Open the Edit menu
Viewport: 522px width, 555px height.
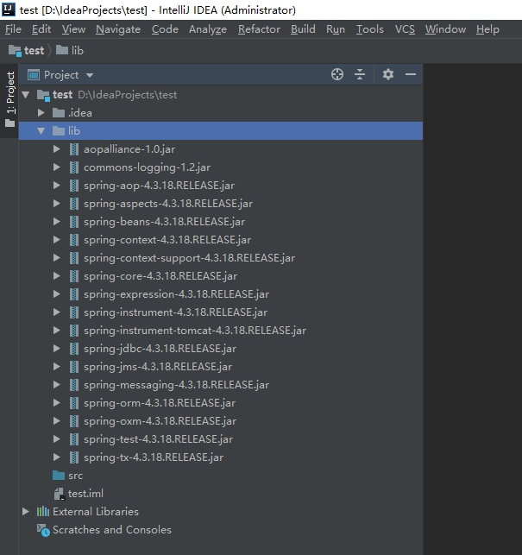tap(41, 29)
